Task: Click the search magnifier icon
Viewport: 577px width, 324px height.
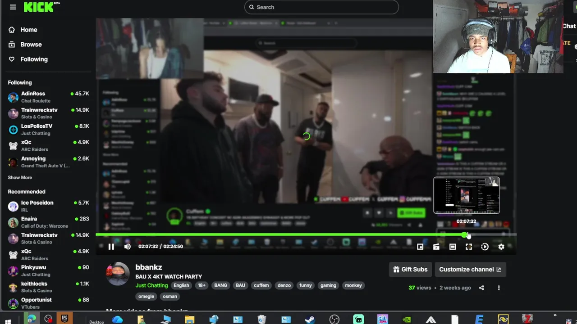Action: [x=252, y=7]
